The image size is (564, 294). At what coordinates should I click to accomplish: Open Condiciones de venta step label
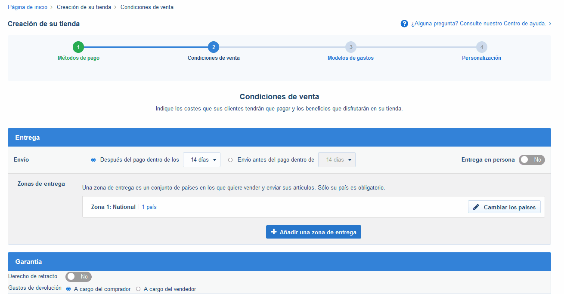[x=214, y=58]
